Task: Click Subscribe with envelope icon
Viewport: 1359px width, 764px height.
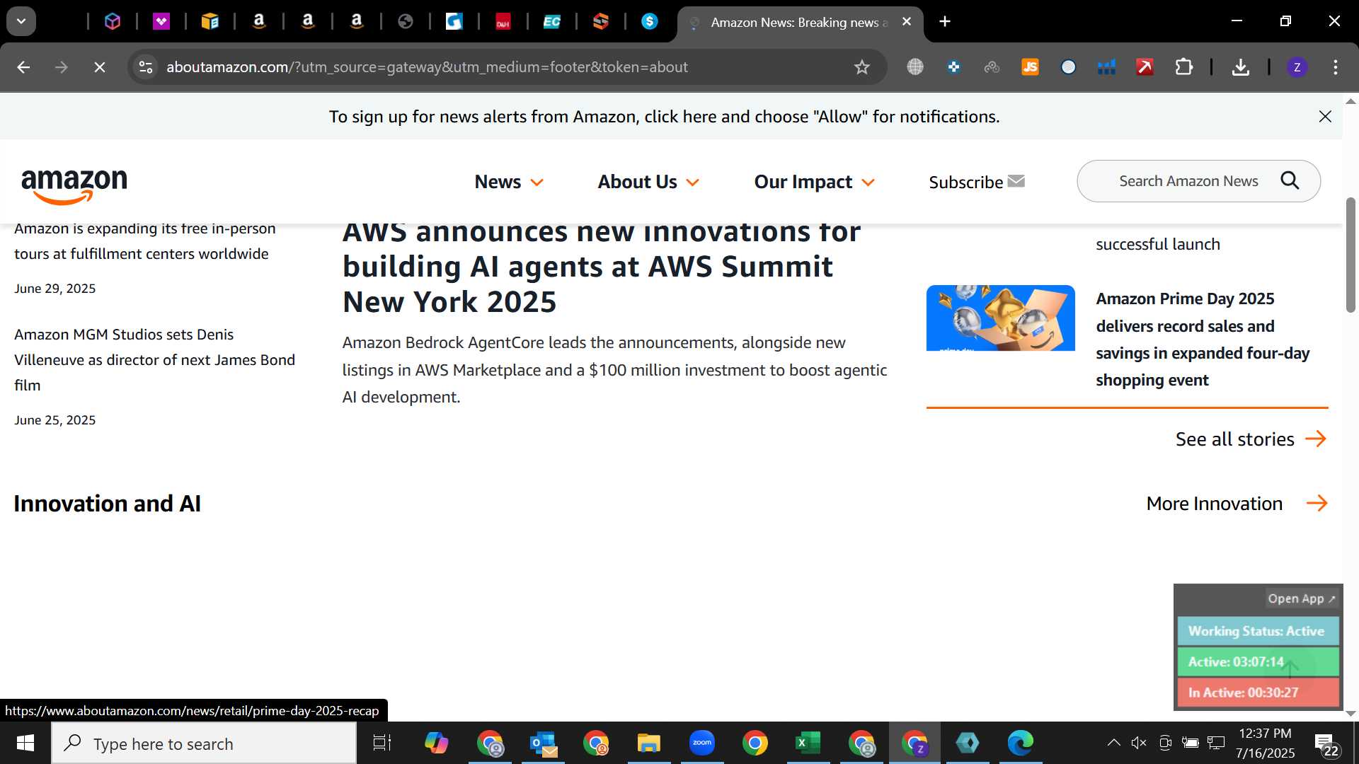Action: (977, 182)
